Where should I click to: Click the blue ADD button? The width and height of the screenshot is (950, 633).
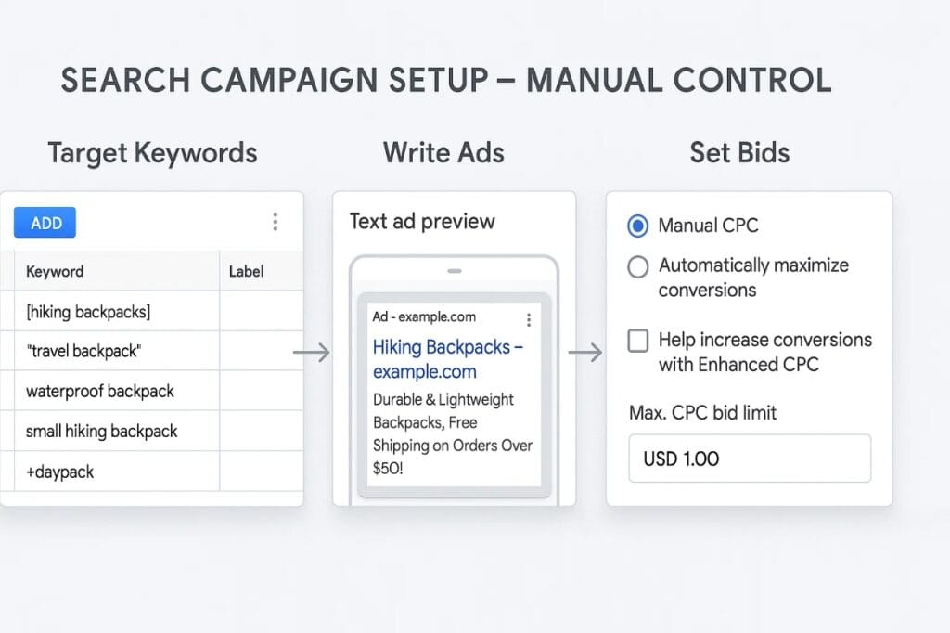pyautogui.click(x=45, y=223)
